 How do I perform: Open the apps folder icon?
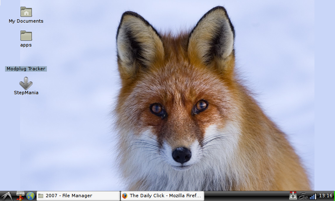tap(26, 36)
